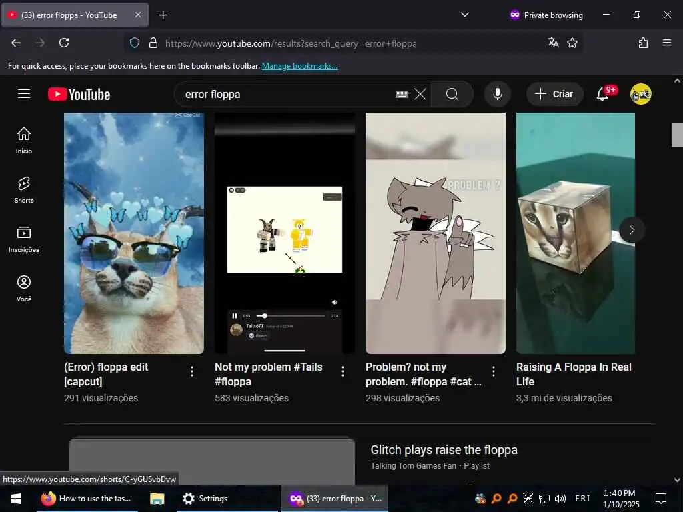Open Raising A Floppa In Real Life title
Image resolution: width=683 pixels, height=512 pixels.
pyautogui.click(x=574, y=374)
